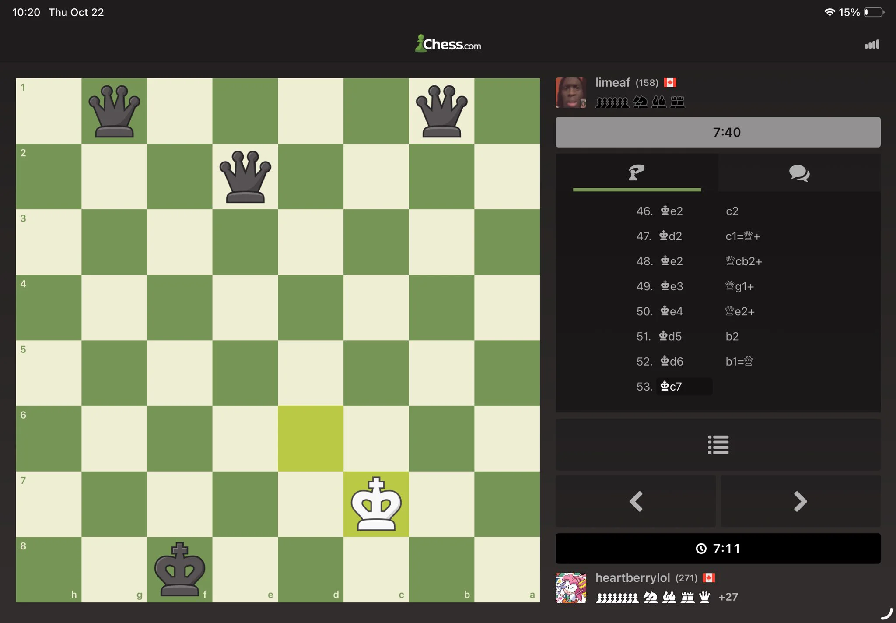Image resolution: width=896 pixels, height=623 pixels.
Task: Tap the battery indicator in status bar
Action: [x=874, y=12]
